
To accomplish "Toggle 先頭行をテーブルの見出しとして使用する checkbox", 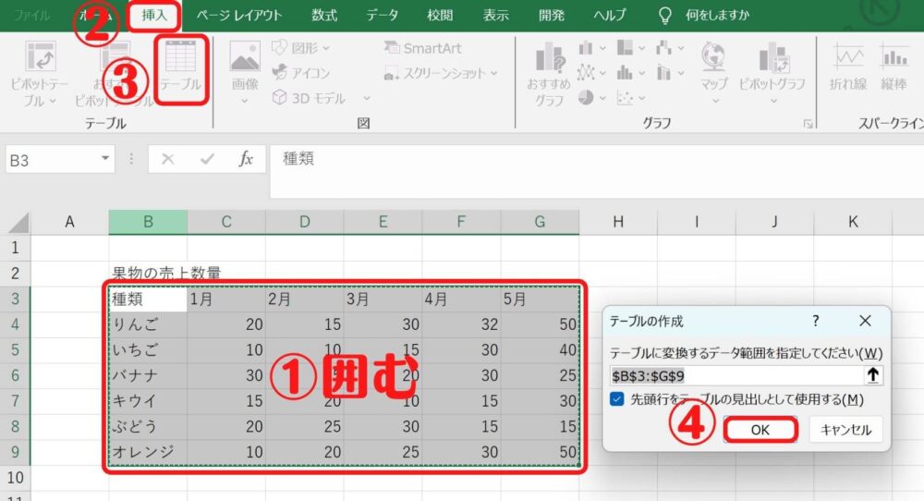I will click(x=617, y=399).
